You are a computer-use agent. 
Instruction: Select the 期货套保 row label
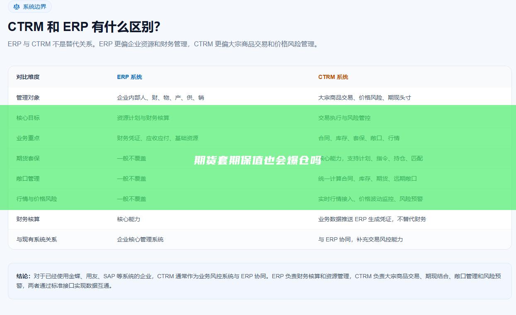point(28,158)
